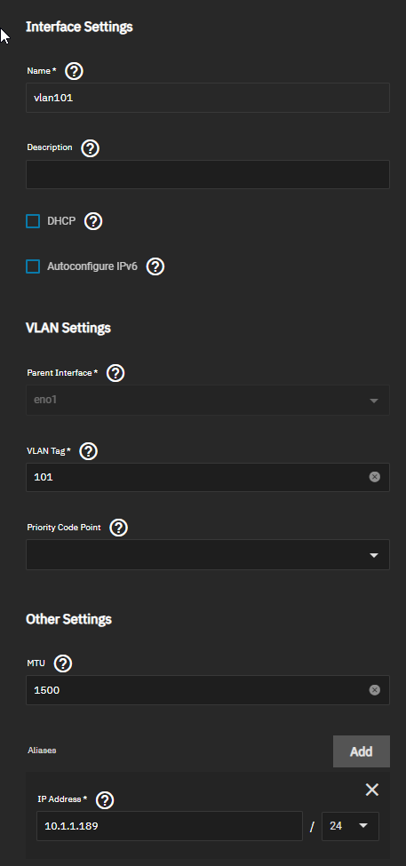Focus the IP Address field 10.1.1.189
Image resolution: width=406 pixels, height=866 pixels.
click(170, 826)
